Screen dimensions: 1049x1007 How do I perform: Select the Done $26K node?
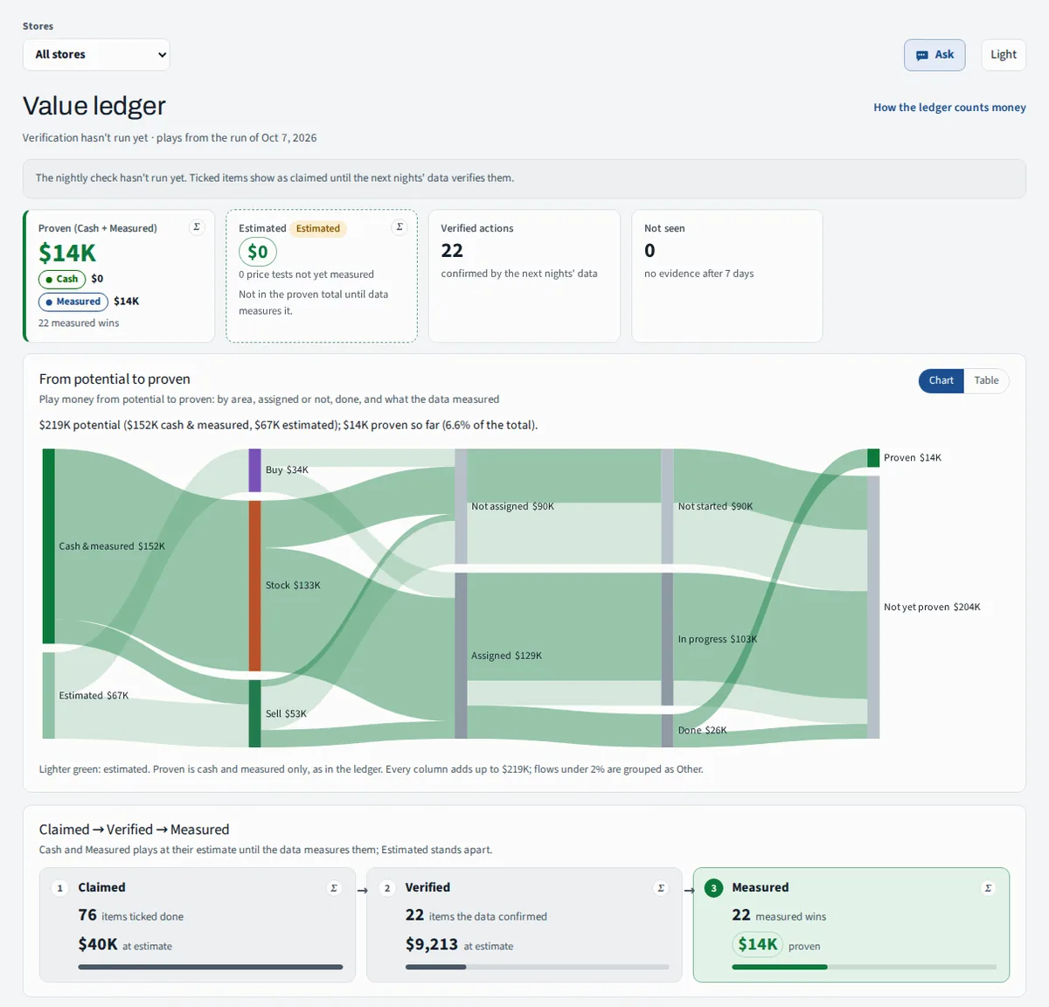pyautogui.click(x=667, y=731)
